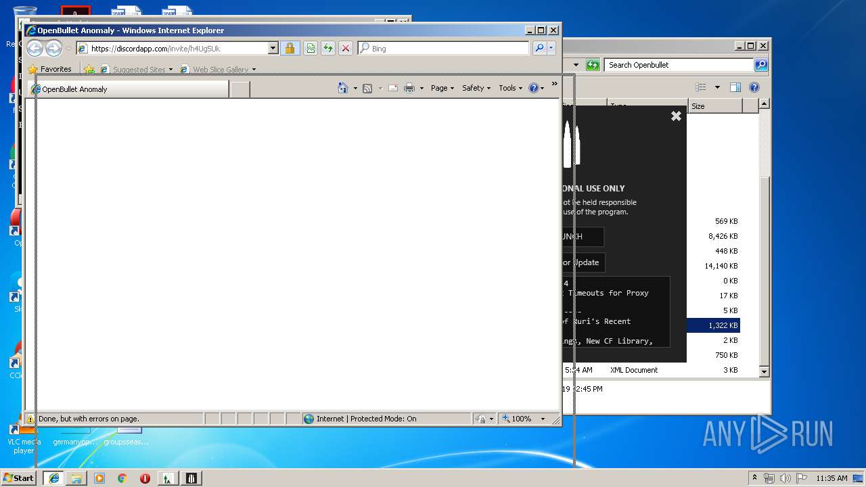Viewport: 866px width, 487px height.
Task: Stop loading with the red X icon
Action: (346, 48)
